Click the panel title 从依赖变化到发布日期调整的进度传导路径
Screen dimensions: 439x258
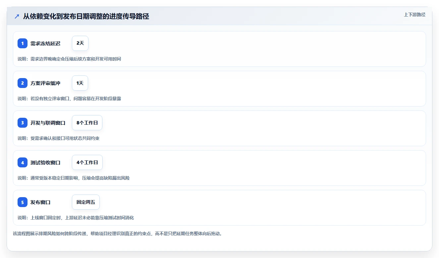click(x=86, y=17)
